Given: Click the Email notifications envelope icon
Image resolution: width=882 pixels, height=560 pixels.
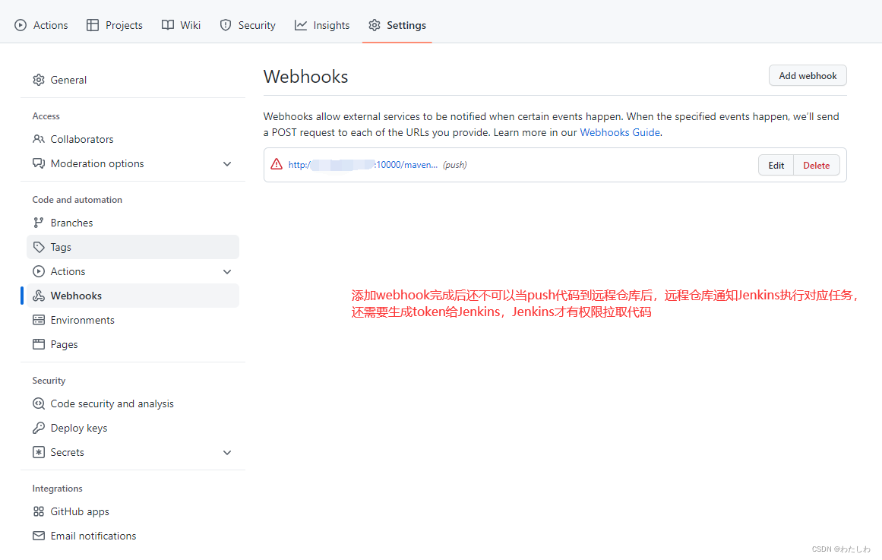Looking at the screenshot, I should click(38, 536).
